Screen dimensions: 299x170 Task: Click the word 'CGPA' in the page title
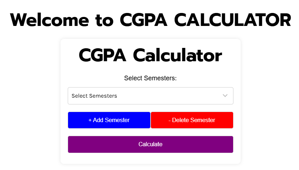coord(144,20)
